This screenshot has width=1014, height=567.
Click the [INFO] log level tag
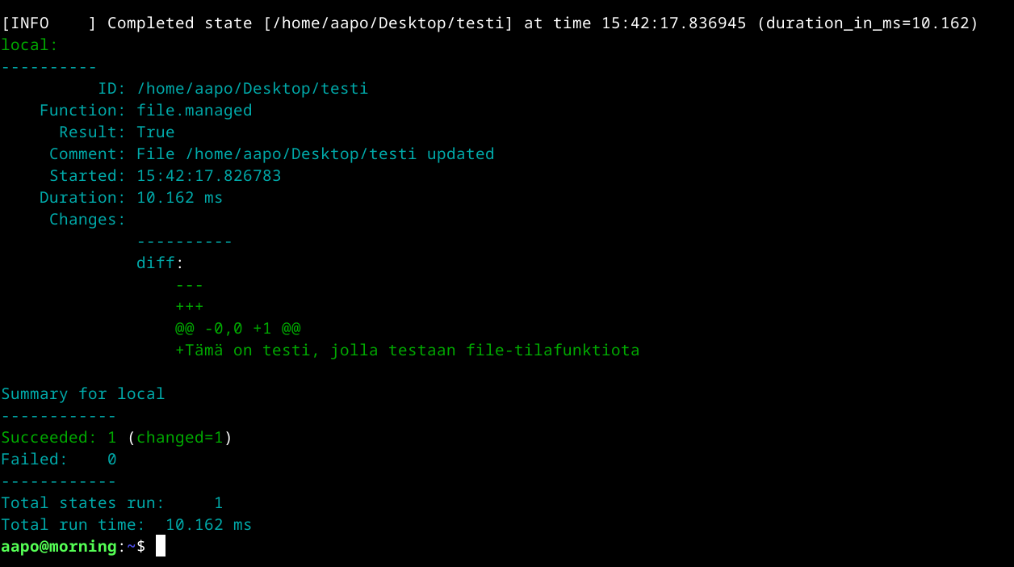coord(48,23)
